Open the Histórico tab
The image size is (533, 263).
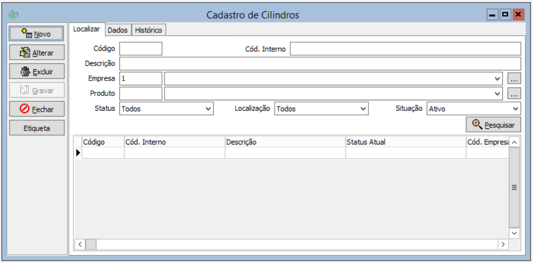[x=148, y=30]
